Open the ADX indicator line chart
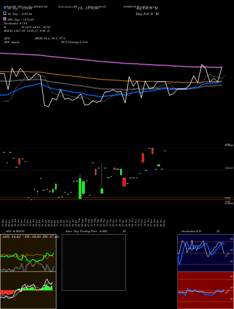 click(x=28, y=253)
